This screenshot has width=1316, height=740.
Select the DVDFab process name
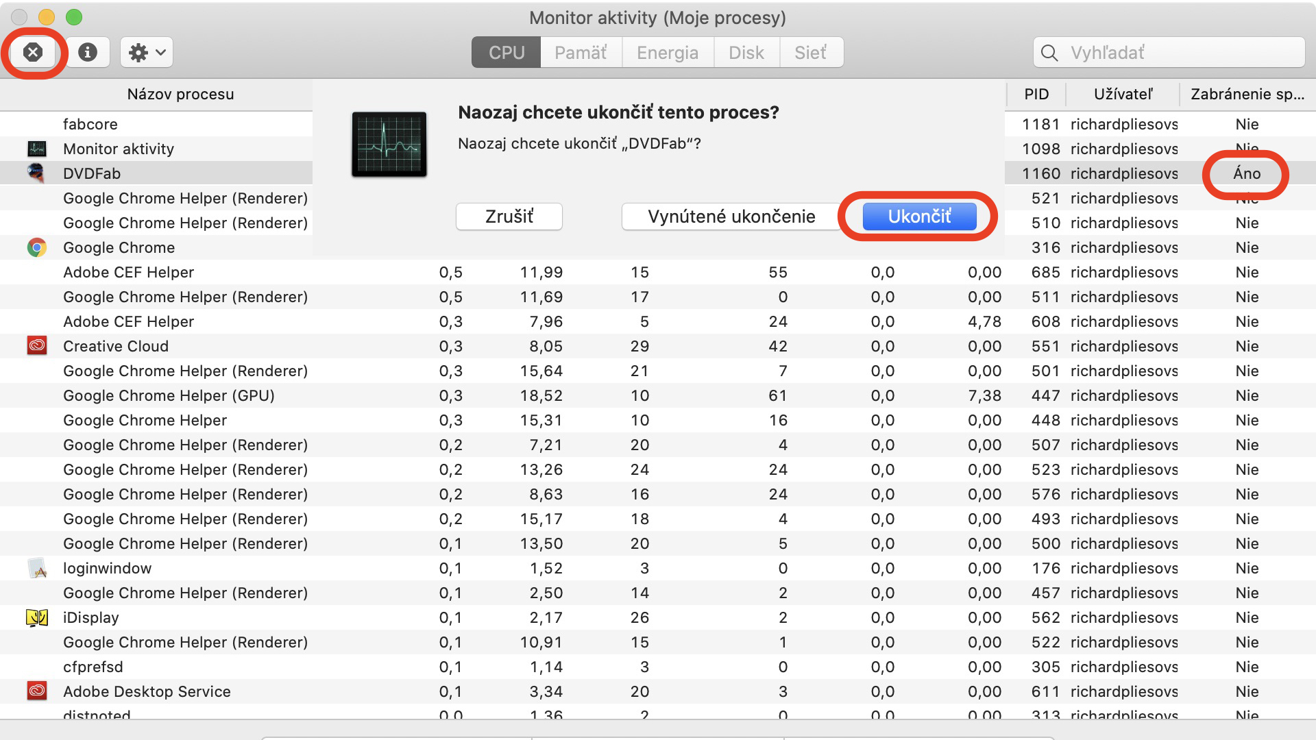(x=92, y=173)
